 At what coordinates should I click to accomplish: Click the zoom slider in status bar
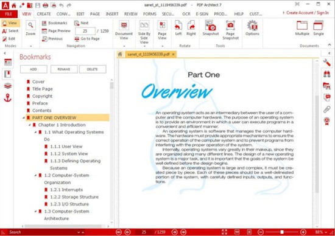pos(282,232)
